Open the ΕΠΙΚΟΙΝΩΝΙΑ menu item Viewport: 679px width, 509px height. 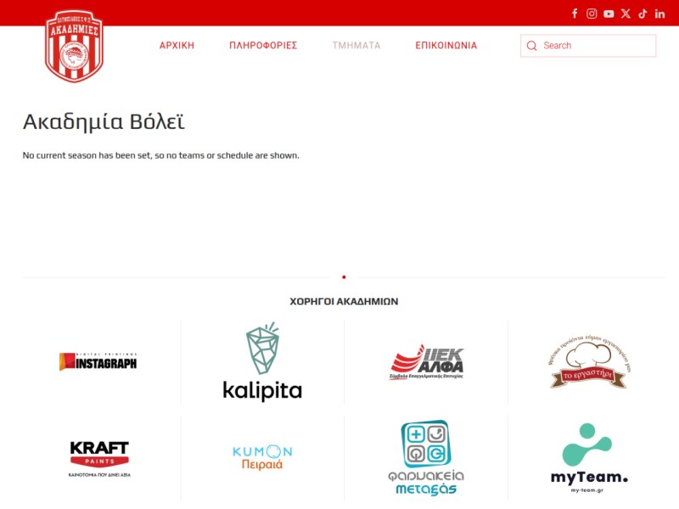(446, 46)
